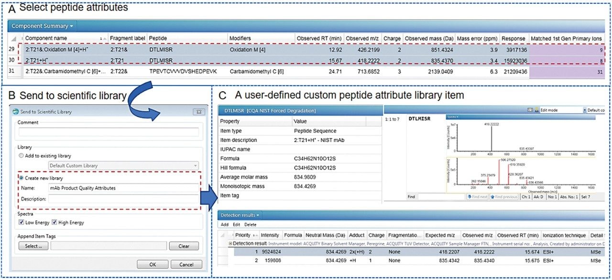Click the Find next button
Screen dimensions: 612x280
click(x=477, y=196)
